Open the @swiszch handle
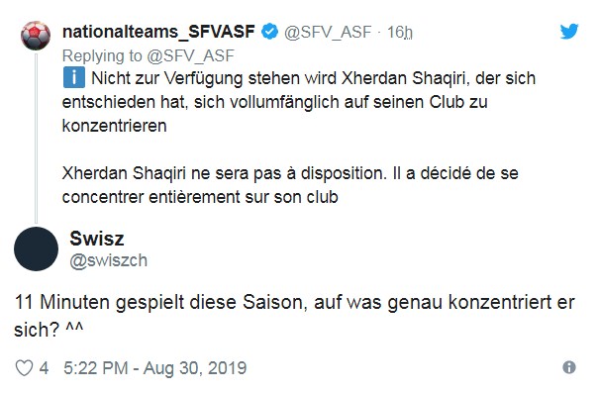This screenshot has width=598, height=393. 108,260
